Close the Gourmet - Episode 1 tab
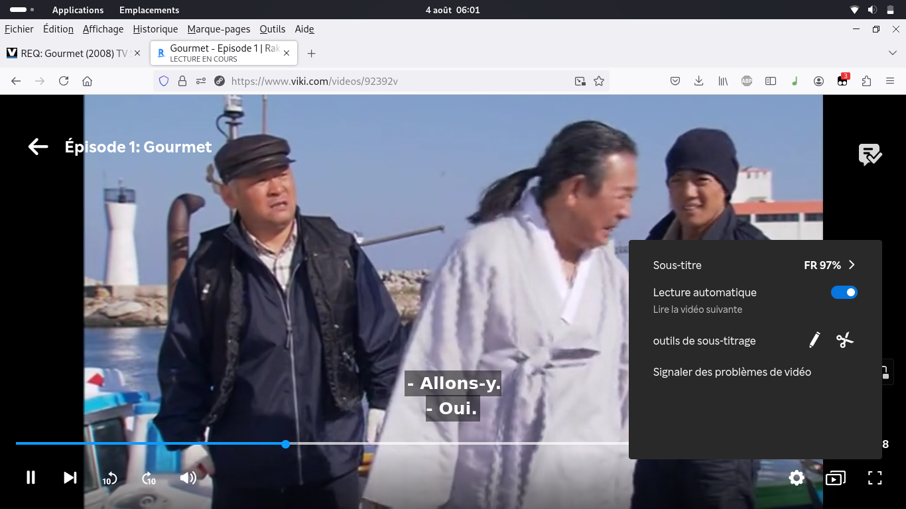Image resolution: width=906 pixels, height=509 pixels. 287,53
